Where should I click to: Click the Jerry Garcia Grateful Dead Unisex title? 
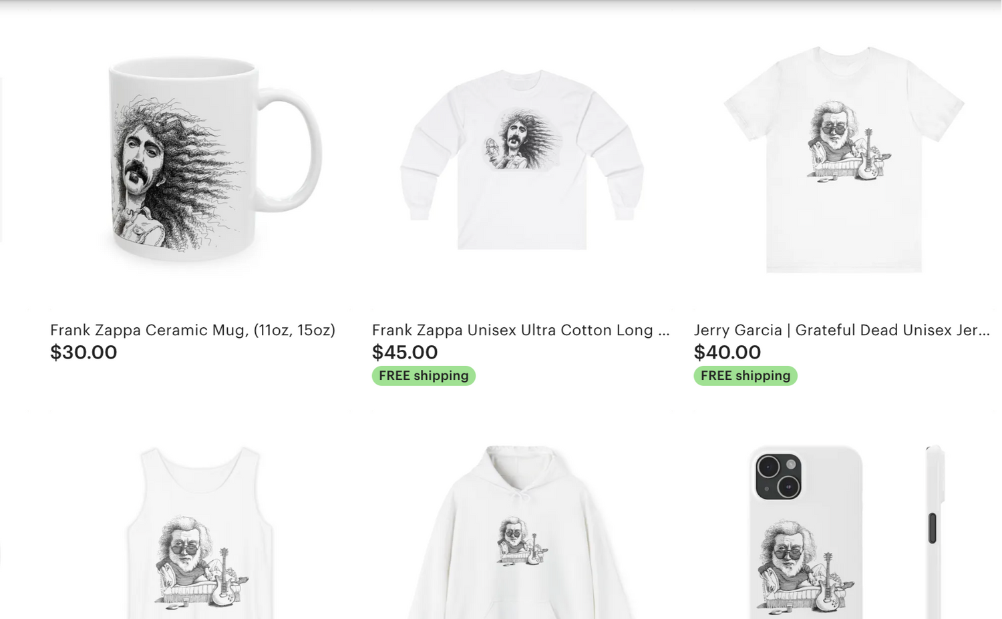tap(842, 330)
